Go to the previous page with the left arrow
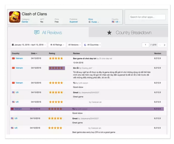Screen dimensions: 174x144 coord(160,45)
